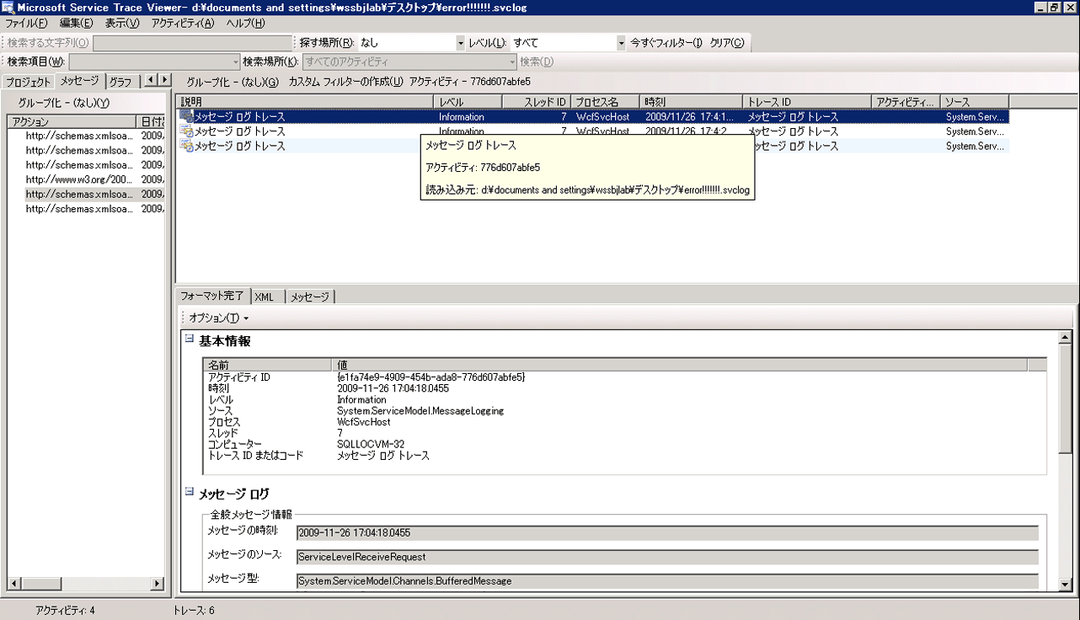Switch to the グラフ tab
Image resolution: width=1080 pixels, height=620 pixels.
tap(120, 82)
